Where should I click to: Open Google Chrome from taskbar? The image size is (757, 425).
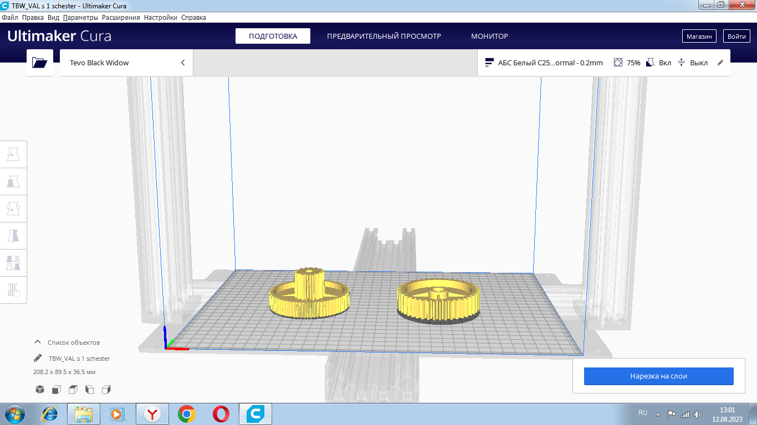click(x=187, y=413)
